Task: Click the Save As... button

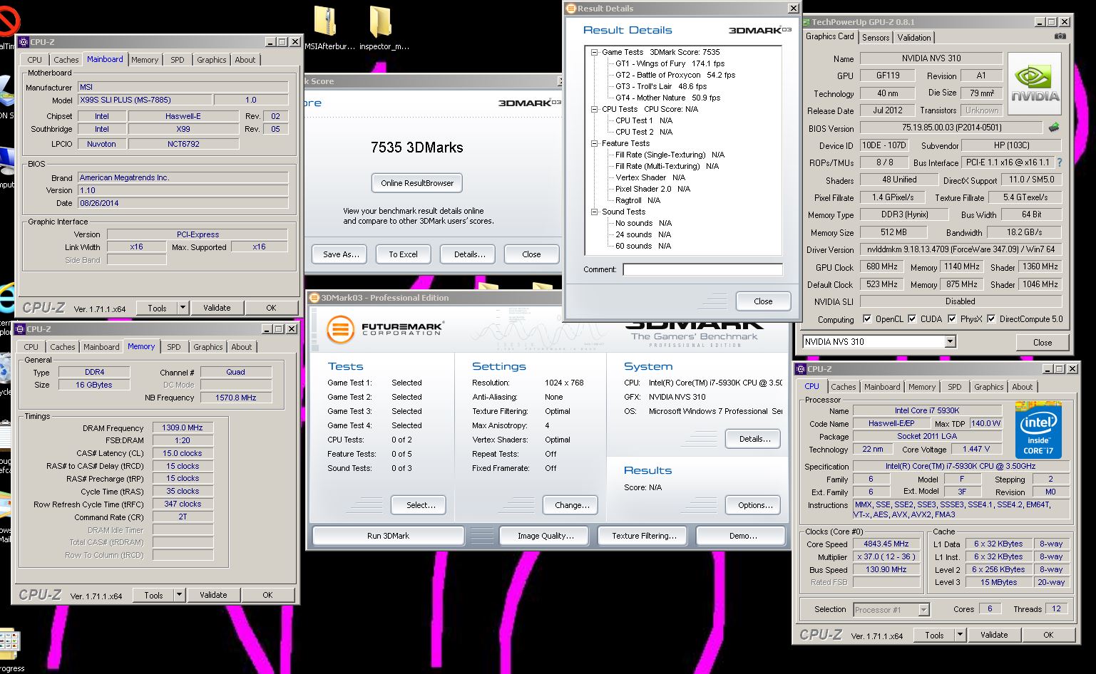Action: (x=340, y=254)
